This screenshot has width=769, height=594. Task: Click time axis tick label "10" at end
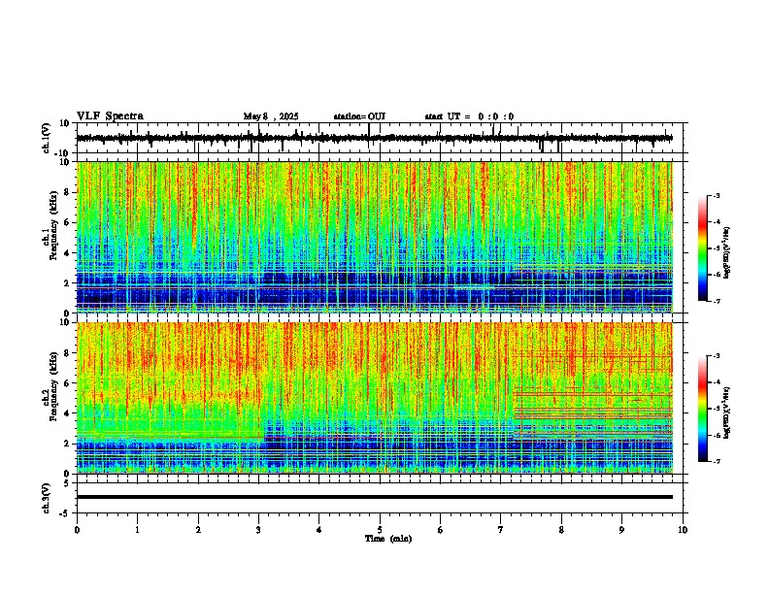point(683,530)
